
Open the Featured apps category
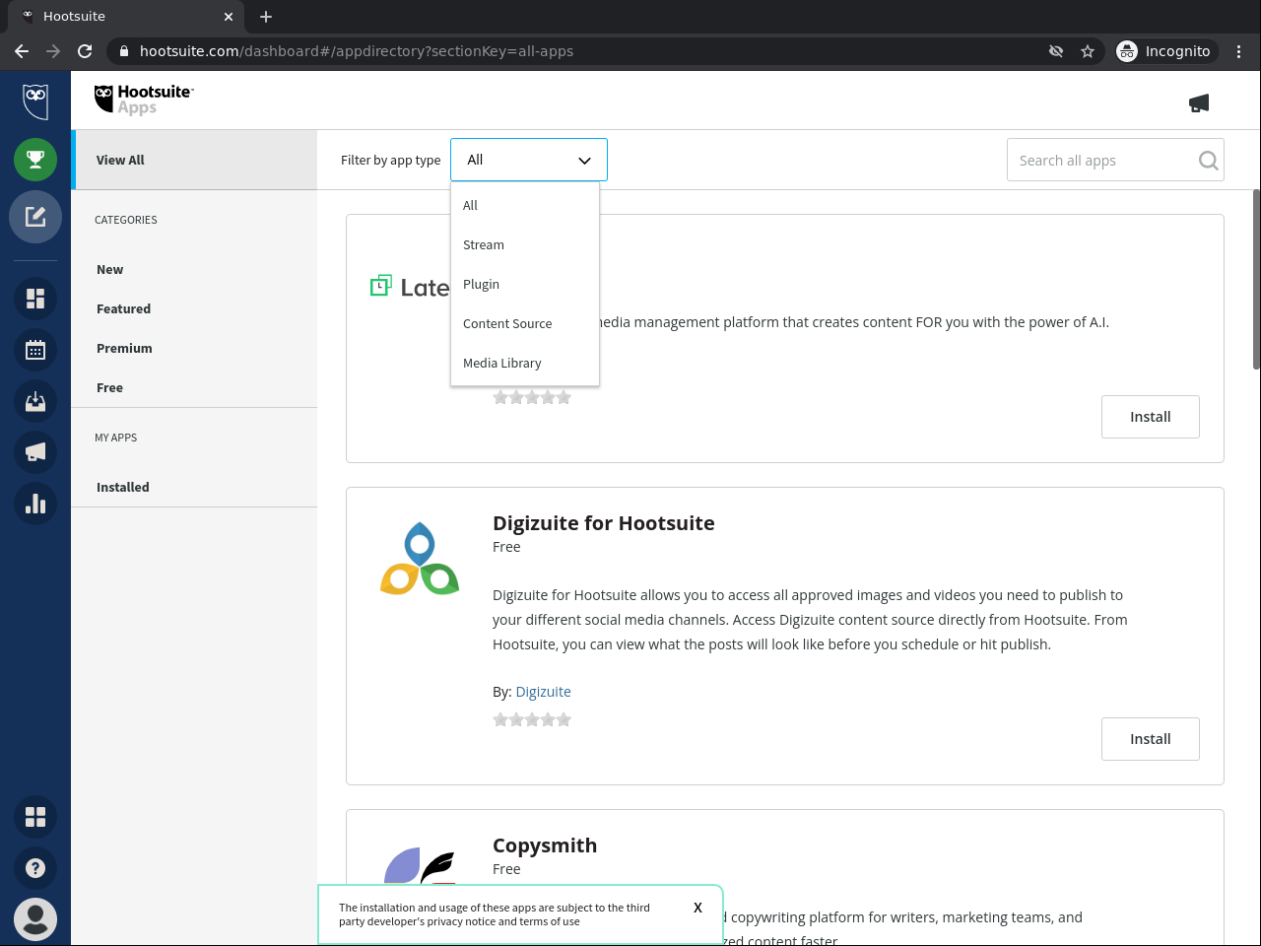pos(124,309)
